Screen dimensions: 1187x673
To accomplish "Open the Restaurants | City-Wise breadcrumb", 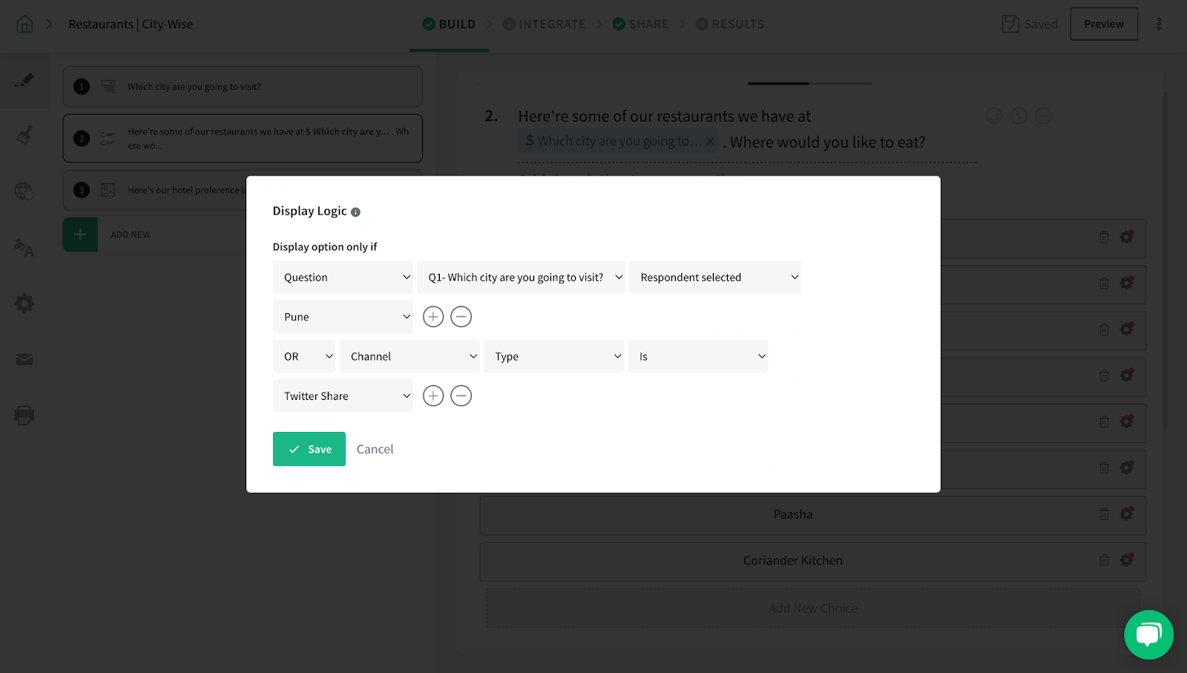I will tap(131, 24).
